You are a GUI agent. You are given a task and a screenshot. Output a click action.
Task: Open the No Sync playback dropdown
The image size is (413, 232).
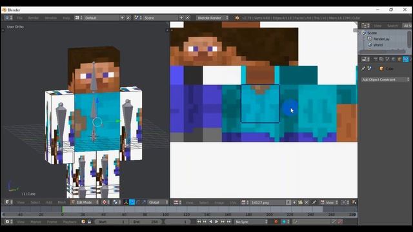[251, 222]
